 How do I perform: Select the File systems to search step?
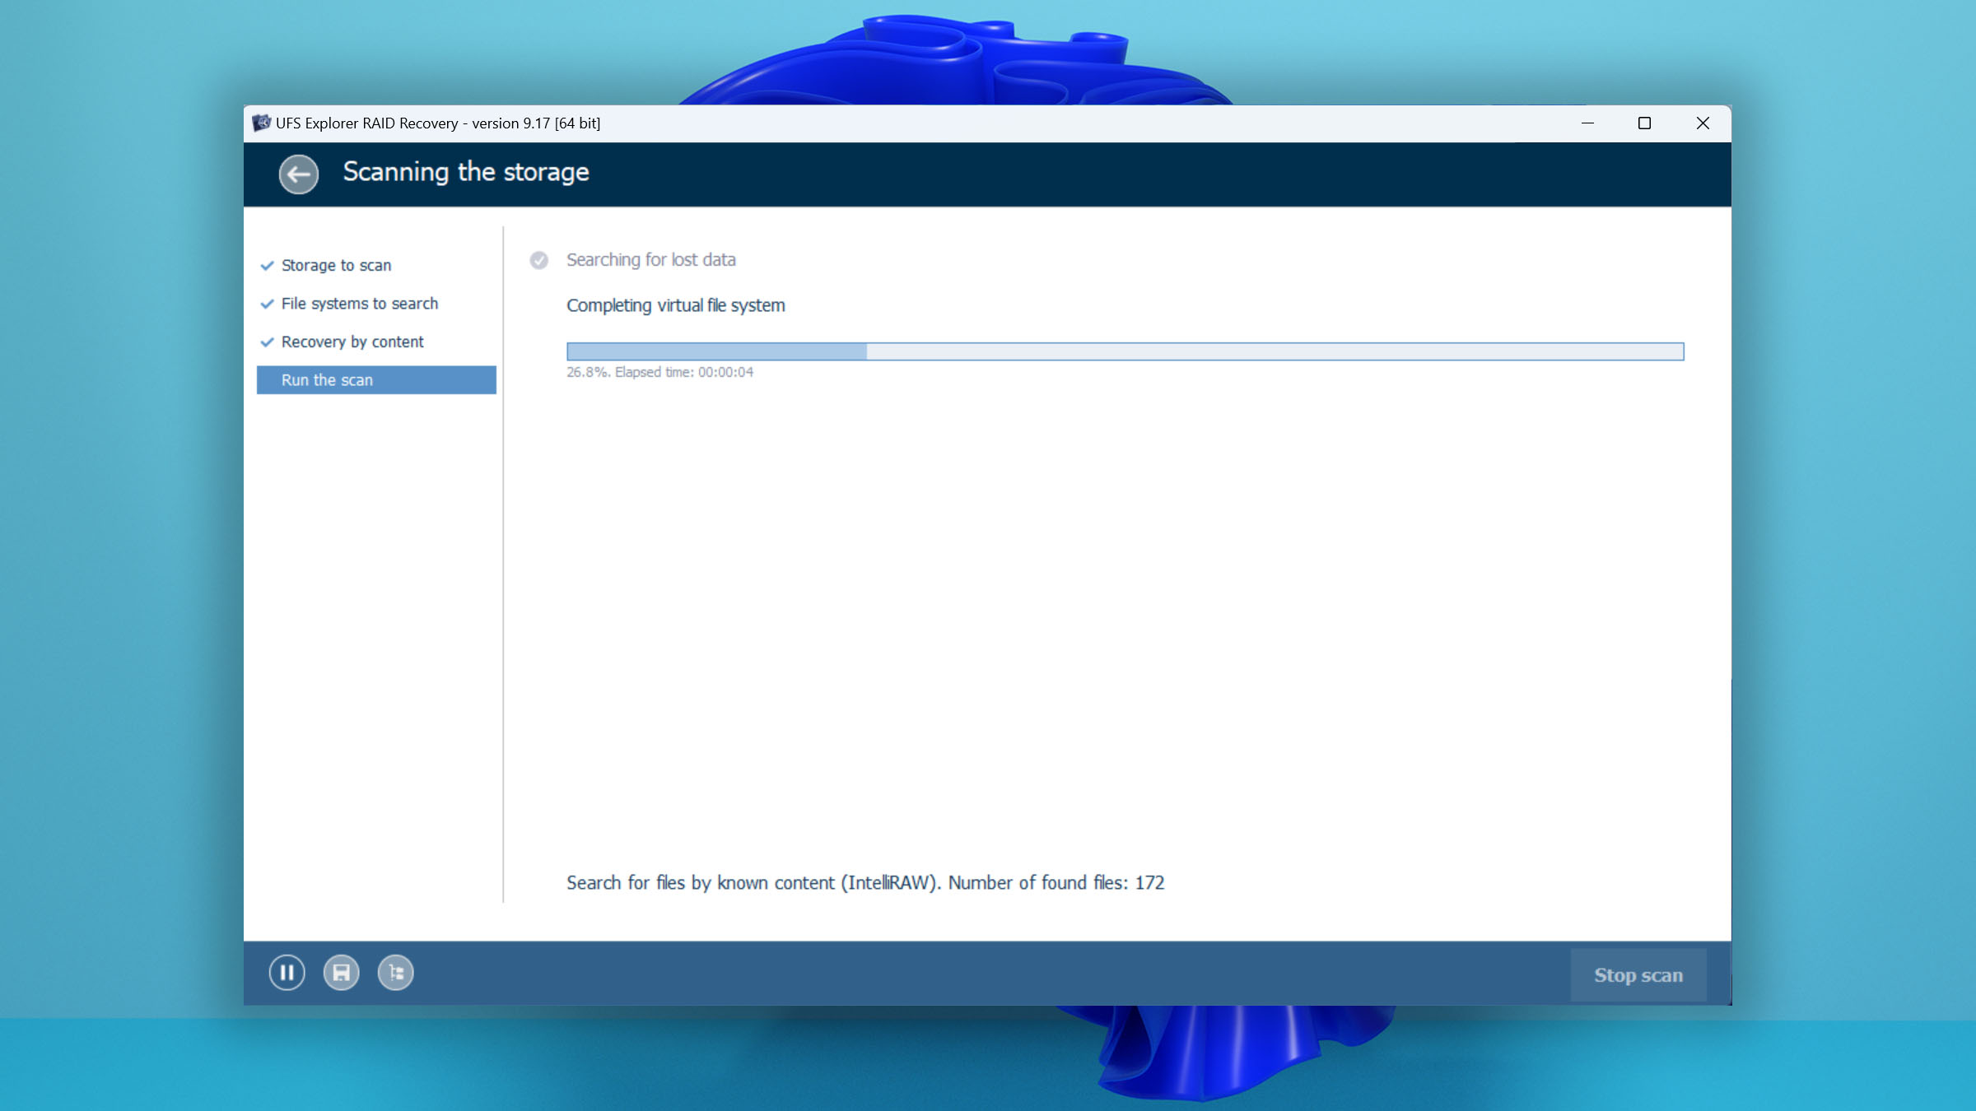[358, 303]
